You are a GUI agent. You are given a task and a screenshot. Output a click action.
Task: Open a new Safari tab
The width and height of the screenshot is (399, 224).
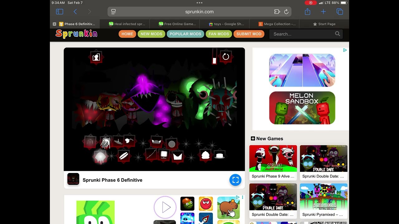pos(323,12)
